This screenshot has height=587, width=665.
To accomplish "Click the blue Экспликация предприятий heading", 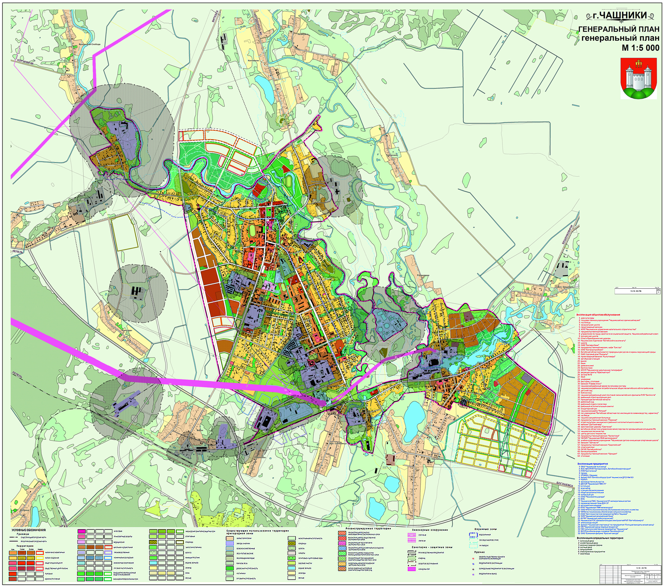I will 592,464.
